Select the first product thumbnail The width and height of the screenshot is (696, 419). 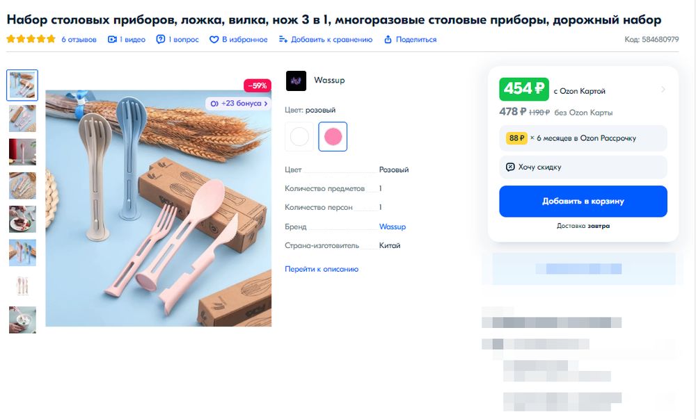22,84
